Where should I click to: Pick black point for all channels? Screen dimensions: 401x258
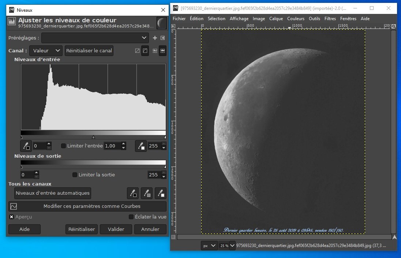(x=133, y=193)
